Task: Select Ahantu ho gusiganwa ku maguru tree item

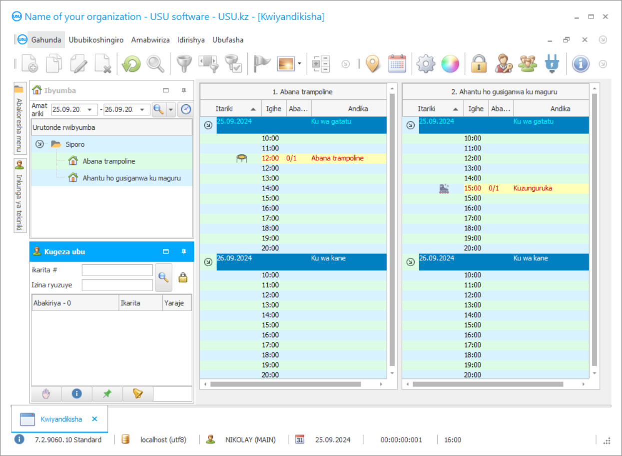Action: (132, 178)
